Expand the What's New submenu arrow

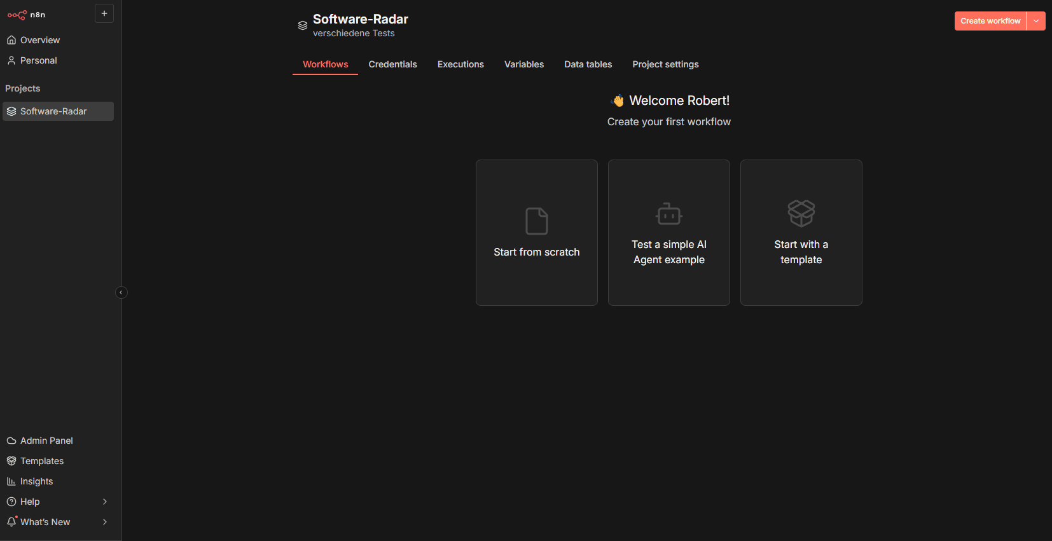pos(105,522)
